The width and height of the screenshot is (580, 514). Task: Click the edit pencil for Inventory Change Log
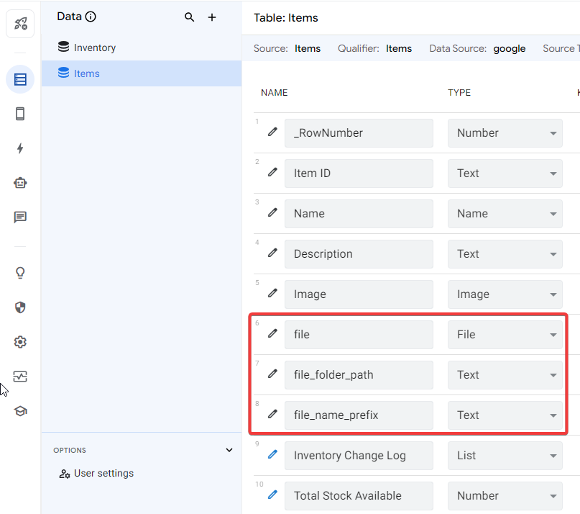tap(272, 455)
